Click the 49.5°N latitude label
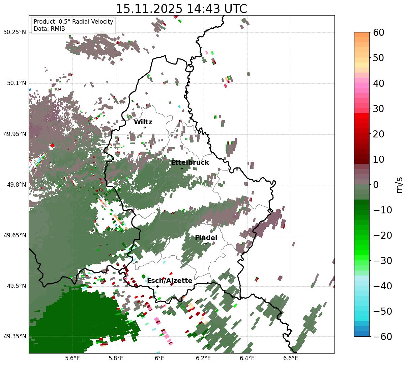This screenshot has height=365, width=407. [16, 286]
